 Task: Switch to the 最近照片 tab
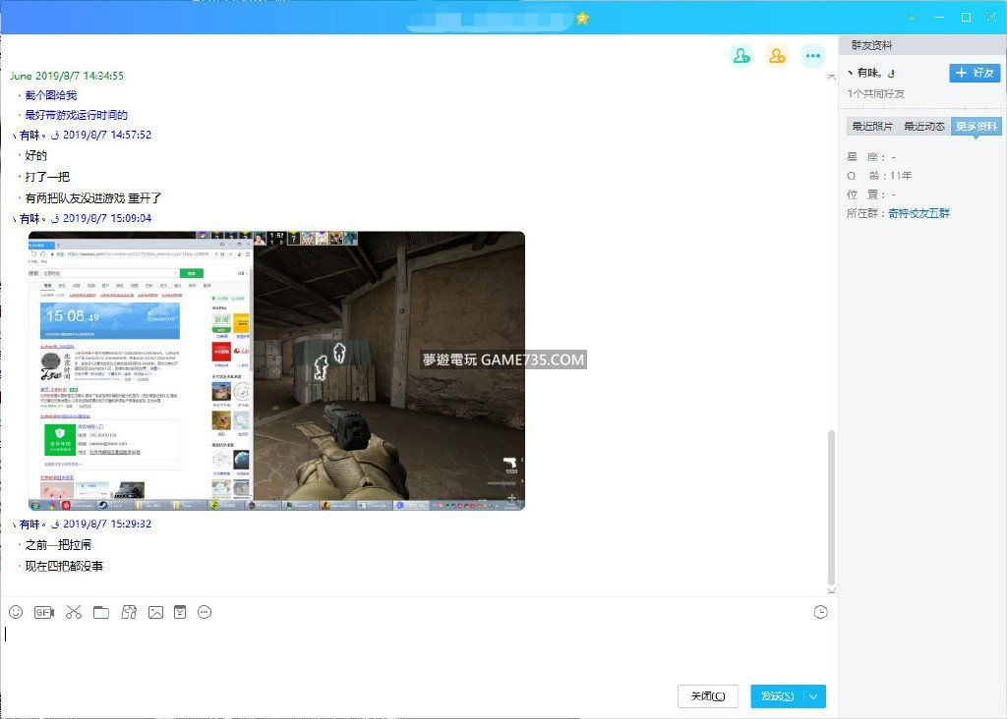click(x=872, y=127)
